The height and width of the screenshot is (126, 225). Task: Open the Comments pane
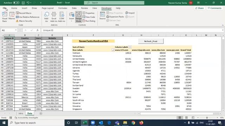click(214, 8)
